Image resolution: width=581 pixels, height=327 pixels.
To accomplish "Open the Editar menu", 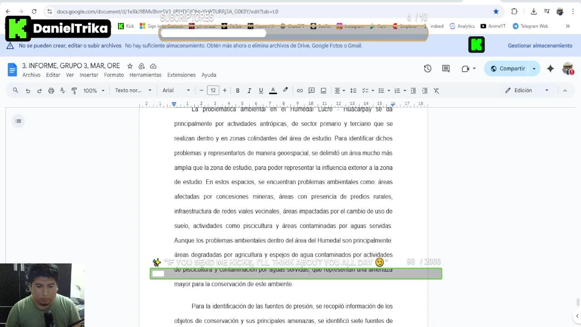I will click(53, 75).
